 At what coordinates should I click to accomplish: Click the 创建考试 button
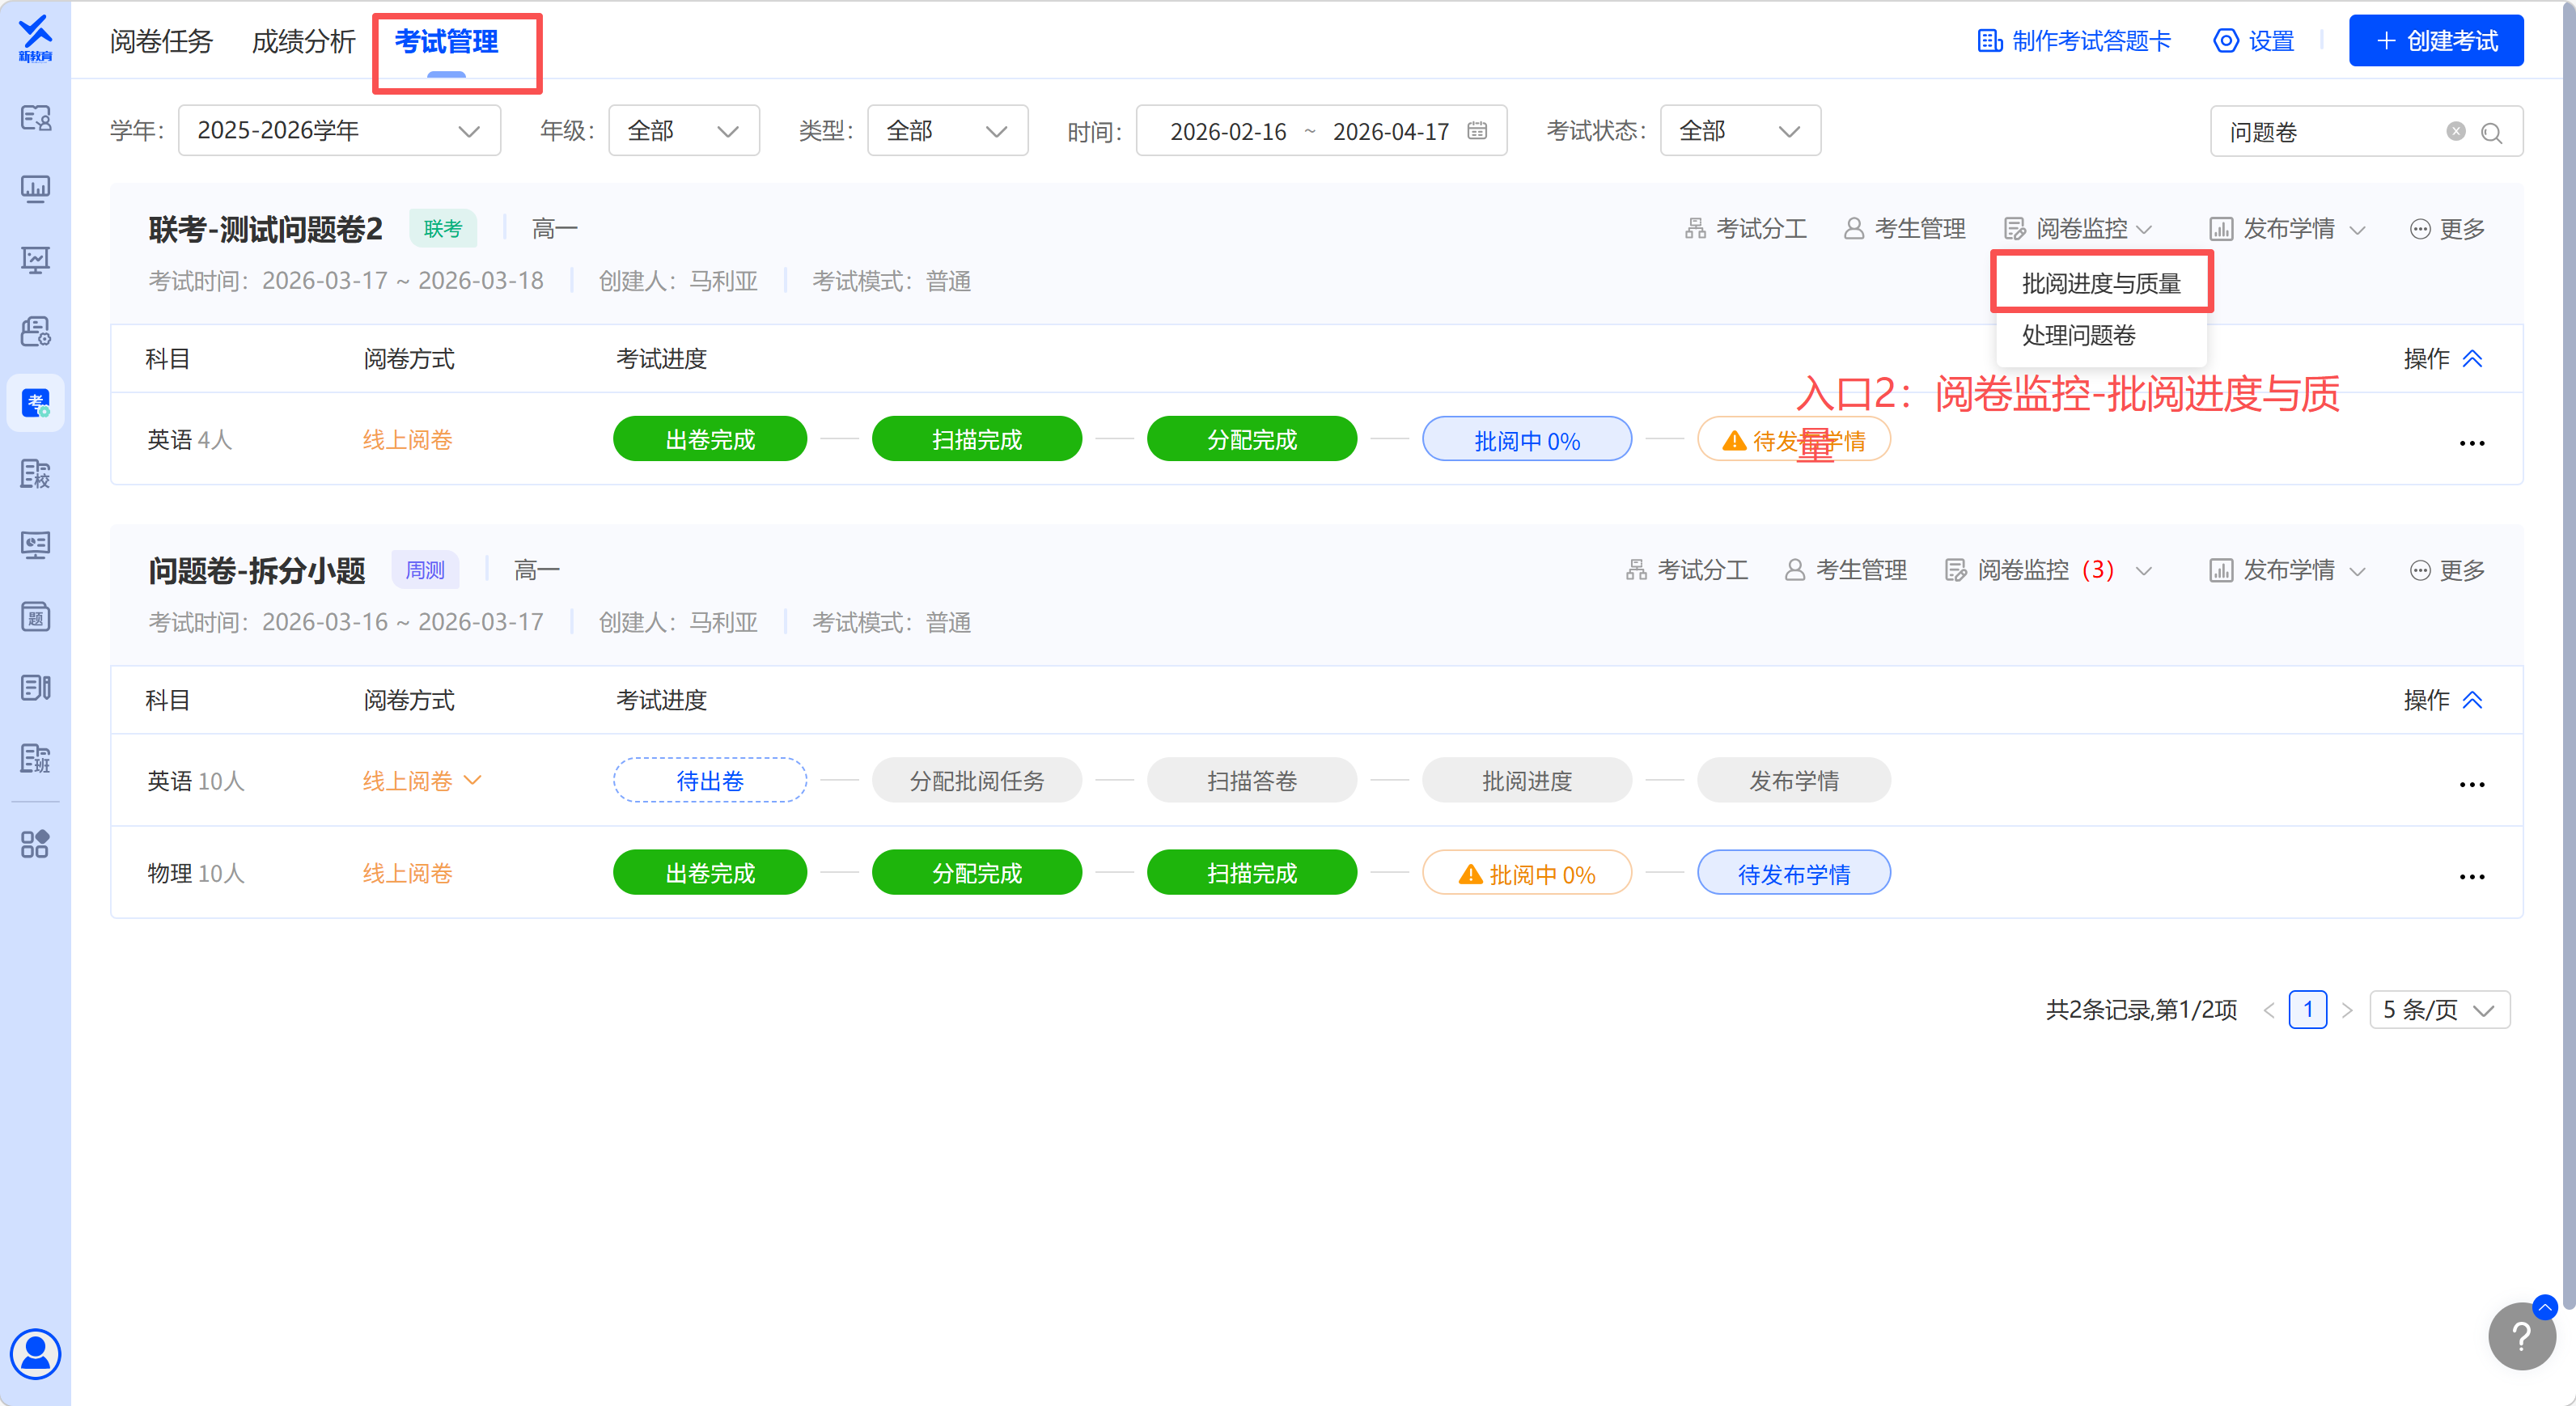[2435, 41]
